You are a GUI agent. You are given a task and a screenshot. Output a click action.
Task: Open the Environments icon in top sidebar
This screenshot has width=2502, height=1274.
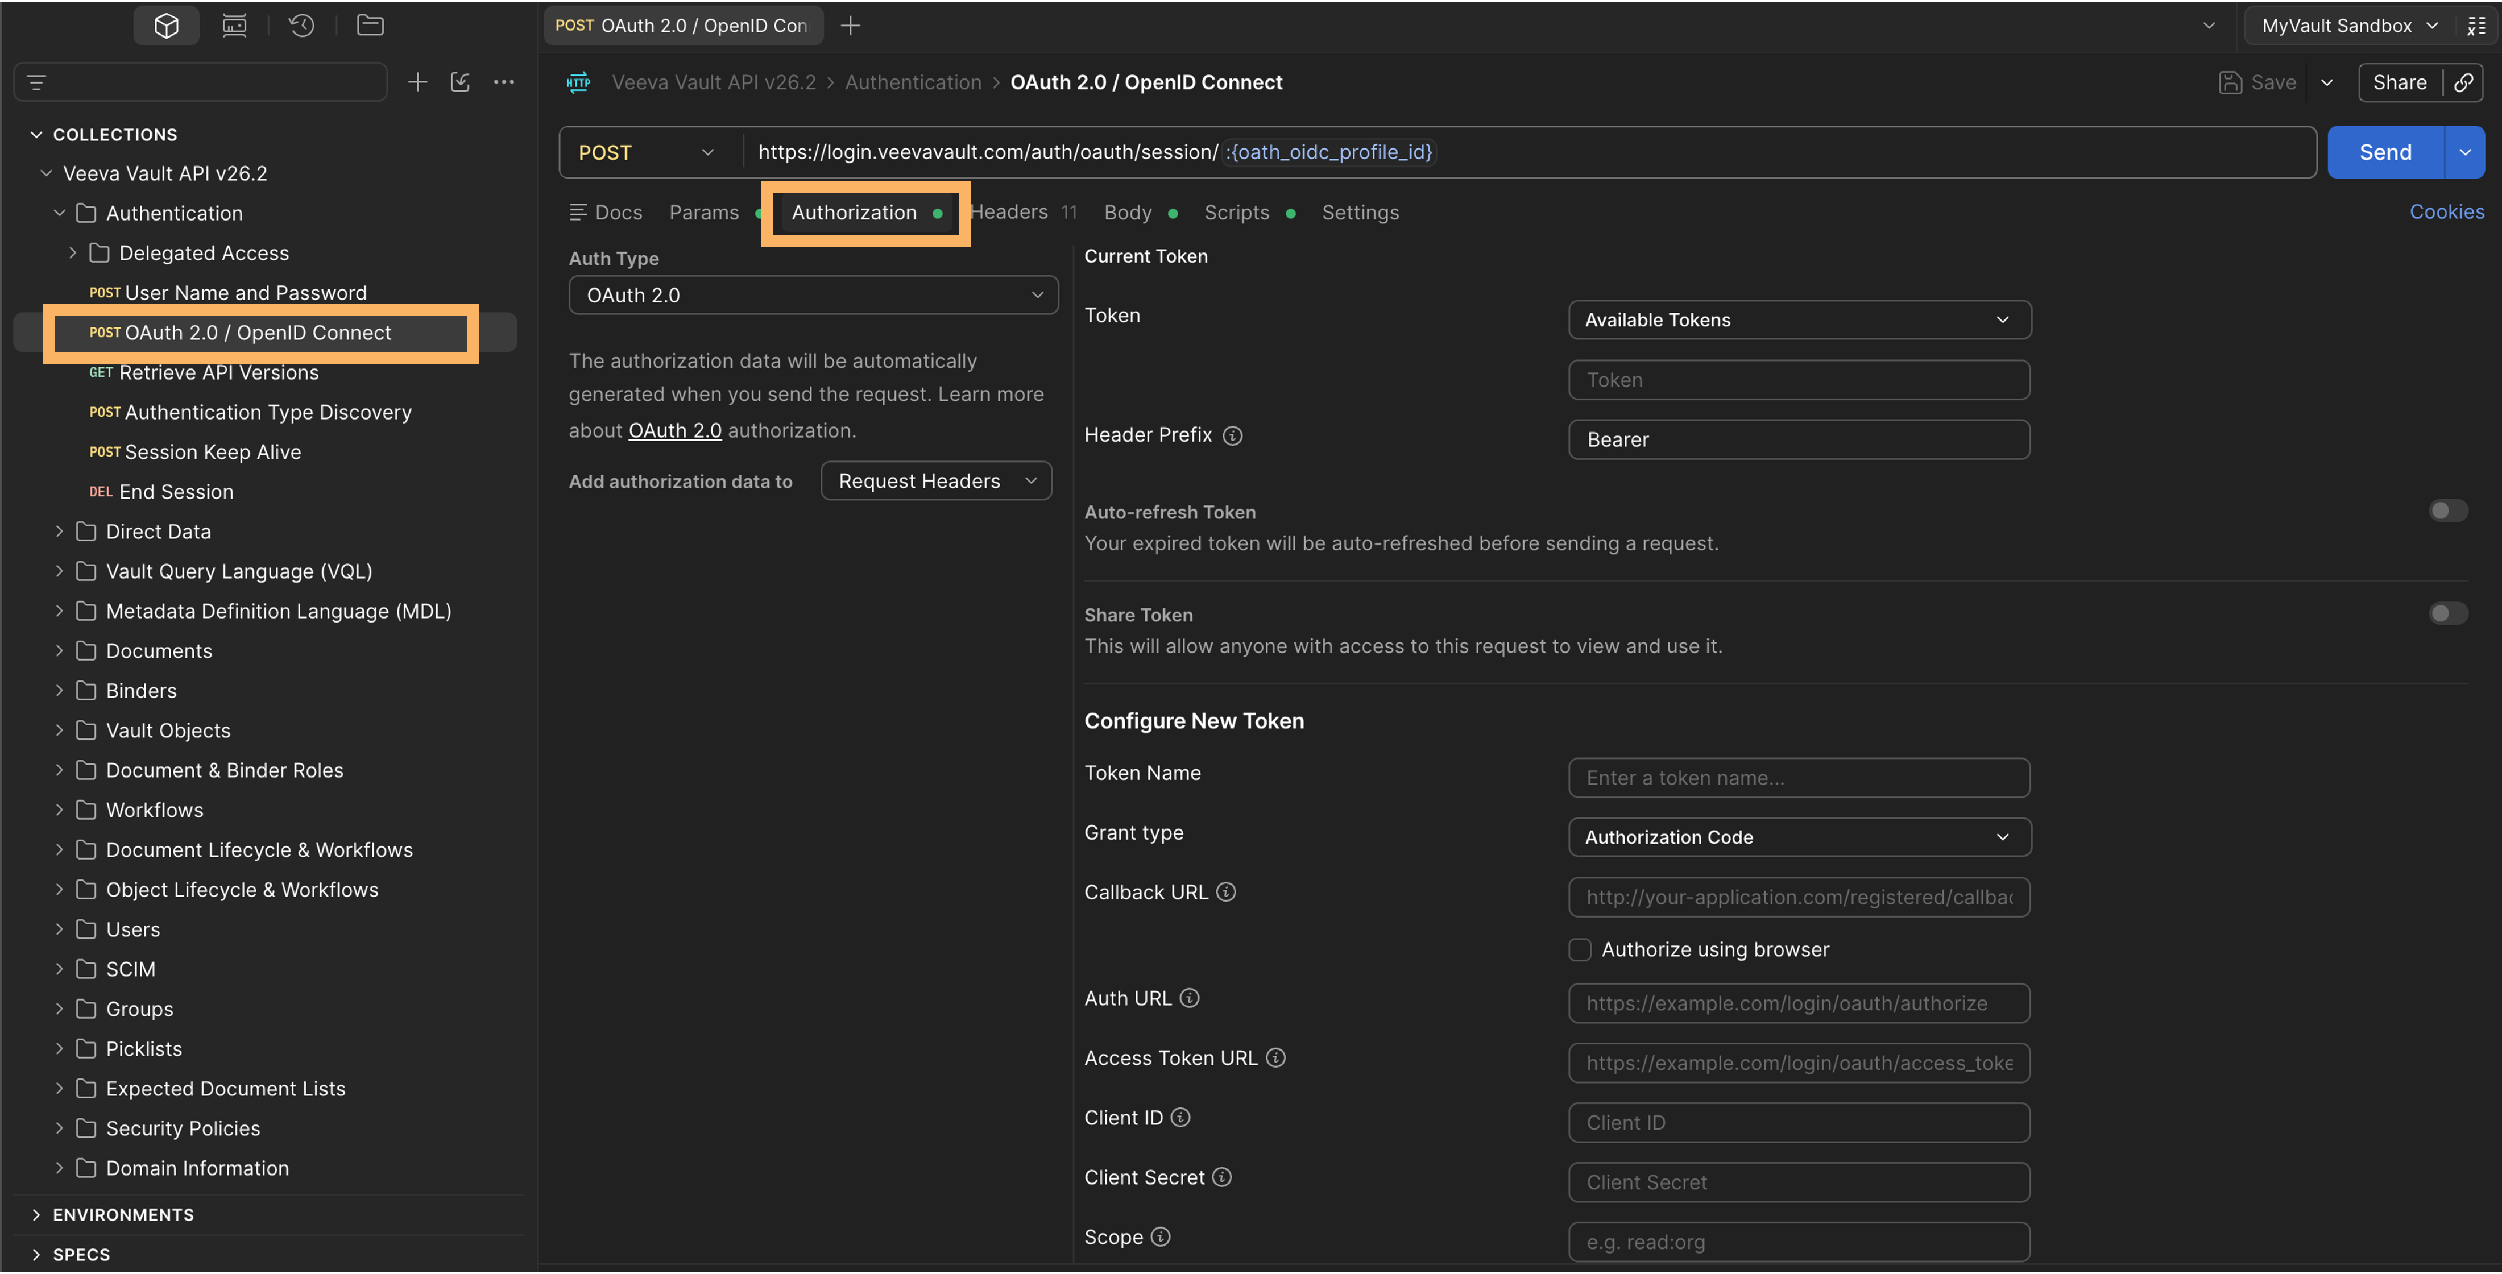[x=234, y=25]
